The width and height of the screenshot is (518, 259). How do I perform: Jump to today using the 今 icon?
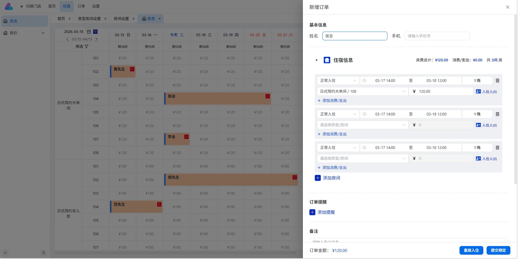(x=95, y=31)
